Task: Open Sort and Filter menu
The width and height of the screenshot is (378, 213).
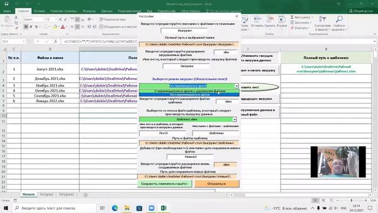Action: click(x=322, y=24)
